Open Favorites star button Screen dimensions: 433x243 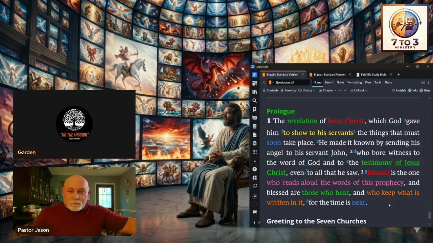click(x=288, y=90)
